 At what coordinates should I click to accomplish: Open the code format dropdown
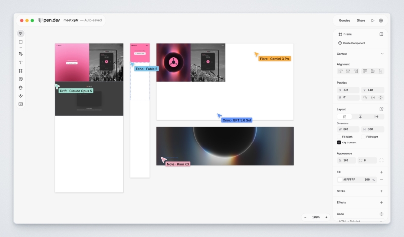pos(360,221)
